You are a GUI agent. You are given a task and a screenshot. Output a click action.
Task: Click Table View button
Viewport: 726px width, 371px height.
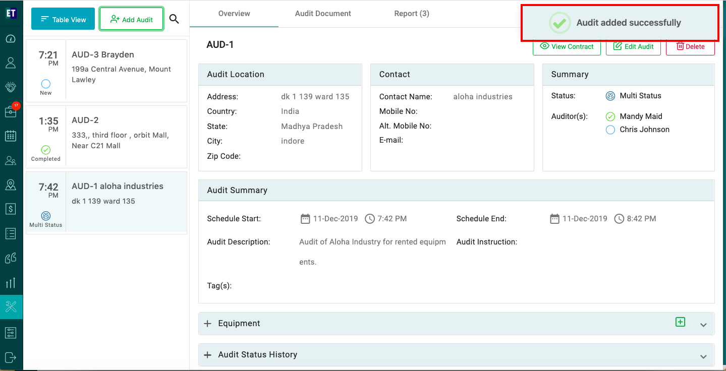(x=63, y=19)
